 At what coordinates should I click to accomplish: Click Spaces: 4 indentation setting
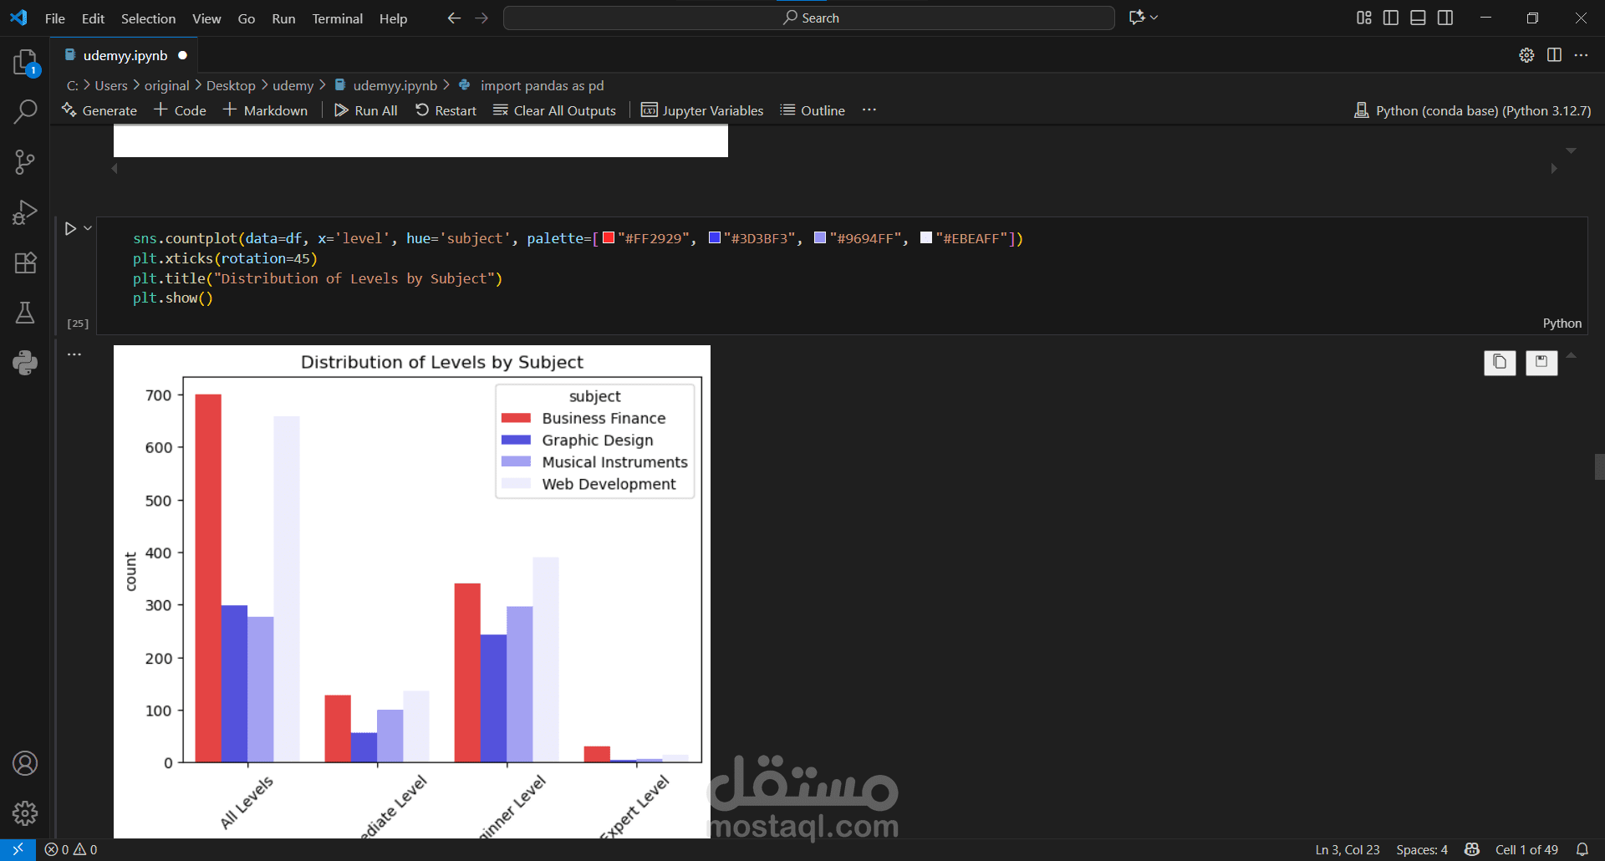pos(1422,849)
